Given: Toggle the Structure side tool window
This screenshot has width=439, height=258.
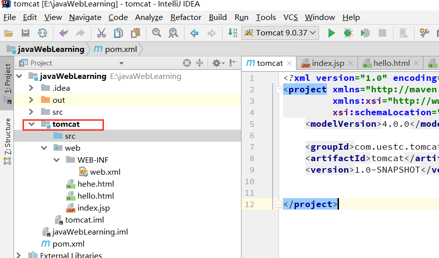Looking at the screenshot, I should [x=7, y=141].
